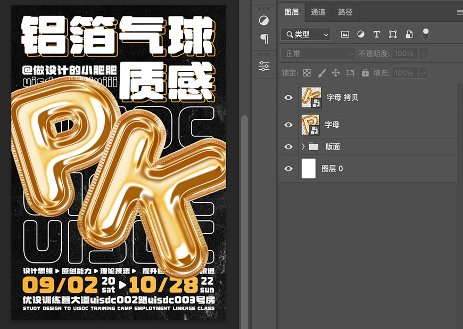
Task: Open the 正常 blend mode dropdown
Action: (x=318, y=54)
